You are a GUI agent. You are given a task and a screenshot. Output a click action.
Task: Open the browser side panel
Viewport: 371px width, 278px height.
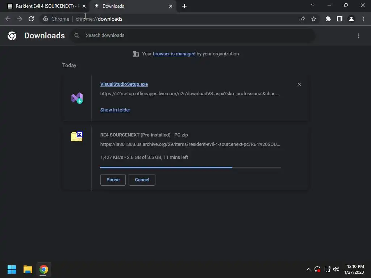point(340,19)
